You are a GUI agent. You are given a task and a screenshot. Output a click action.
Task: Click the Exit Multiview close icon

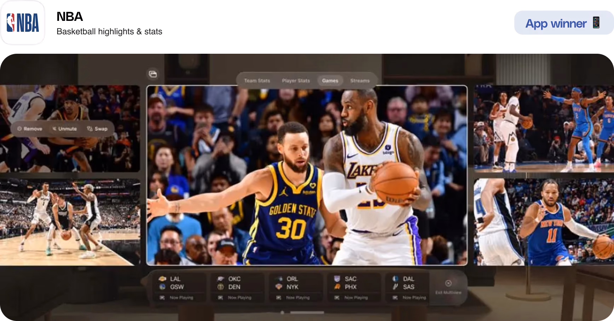coord(448,283)
